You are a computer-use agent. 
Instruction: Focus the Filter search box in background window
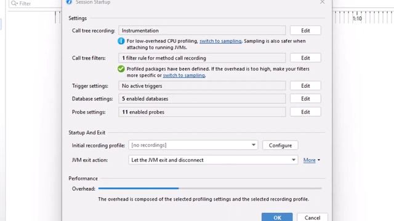pos(35,4)
